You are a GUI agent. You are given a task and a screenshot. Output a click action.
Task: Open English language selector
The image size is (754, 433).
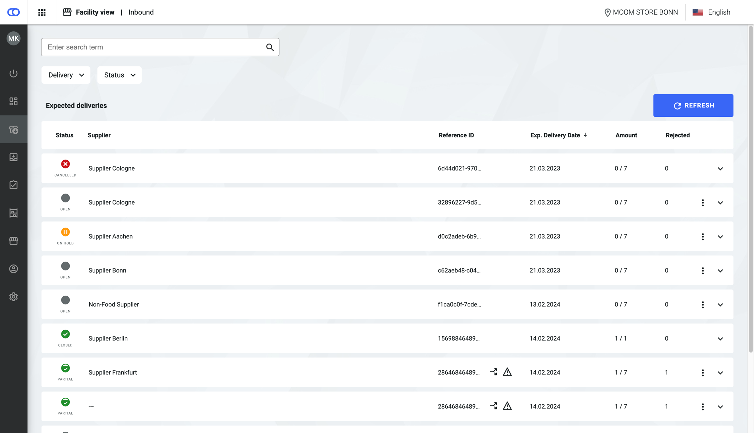[x=711, y=12]
